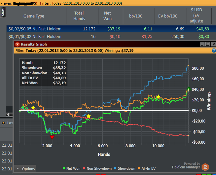This screenshot has height=175, width=216.
Task: Click the Results Graph window title icon
Action: tap(17, 44)
